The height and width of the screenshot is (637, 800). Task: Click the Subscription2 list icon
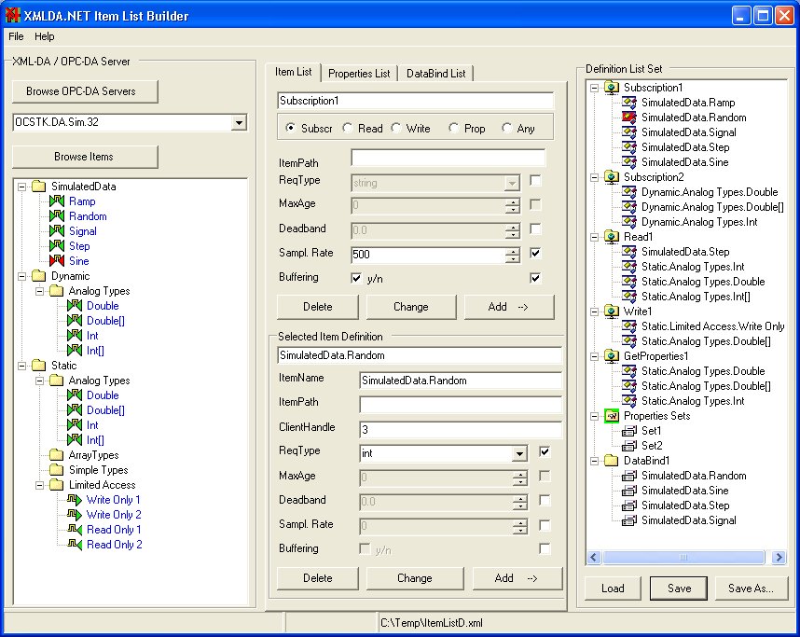[612, 177]
